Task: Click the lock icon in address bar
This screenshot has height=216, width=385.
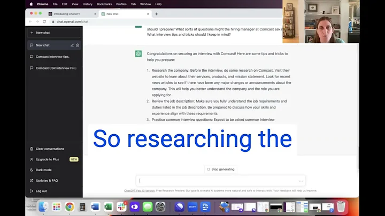Action: point(53,21)
